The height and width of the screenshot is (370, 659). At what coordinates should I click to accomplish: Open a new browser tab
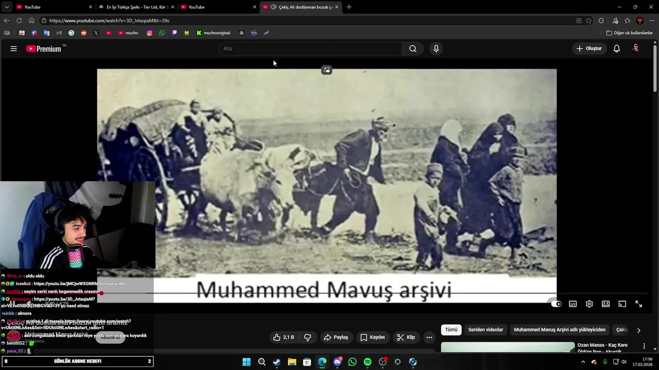(x=349, y=7)
